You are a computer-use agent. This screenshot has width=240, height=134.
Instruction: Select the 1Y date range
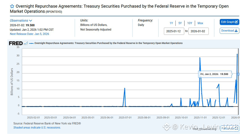[x=171, y=23]
